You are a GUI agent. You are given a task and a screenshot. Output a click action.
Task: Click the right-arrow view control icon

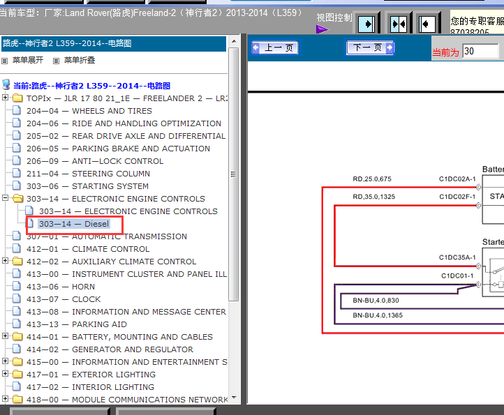366,24
